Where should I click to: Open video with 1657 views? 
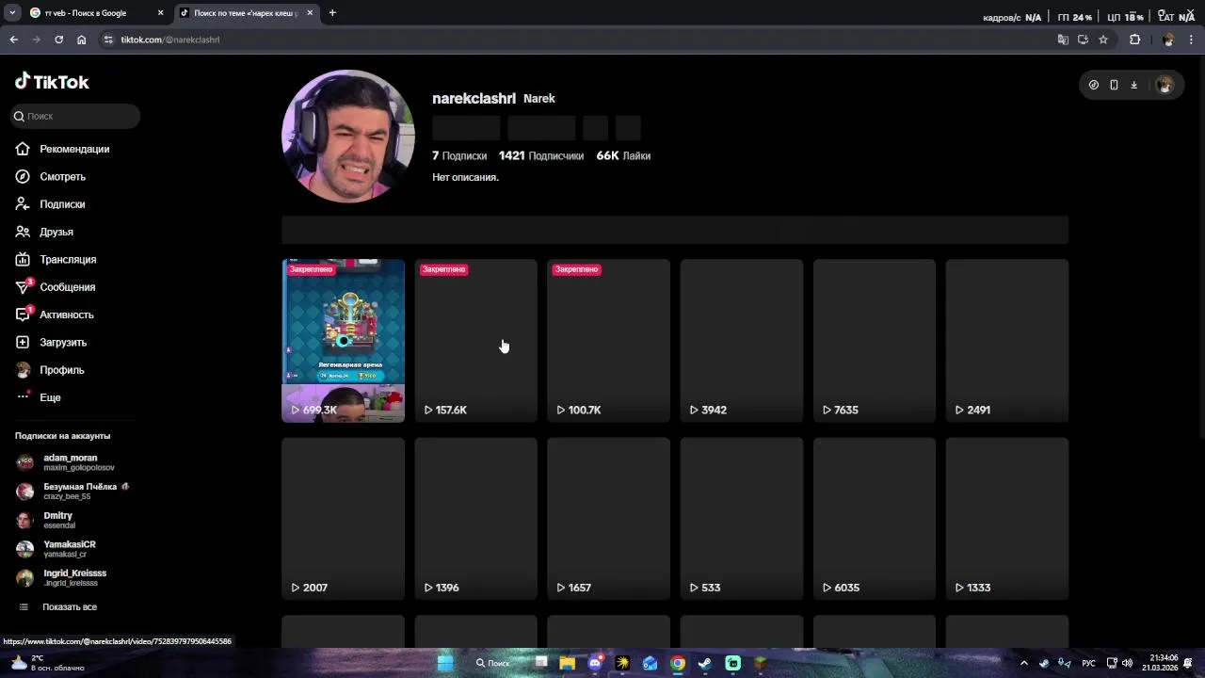pos(609,519)
